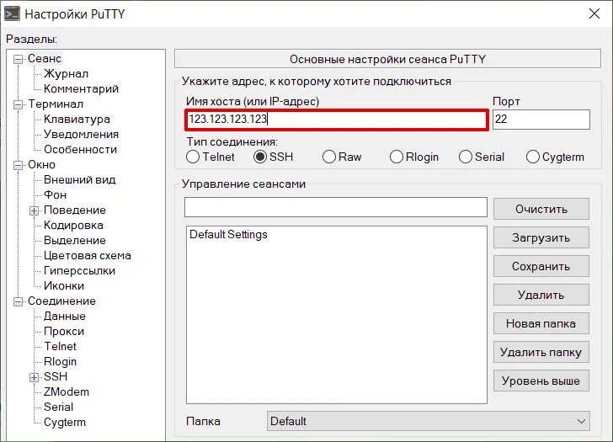Image resolution: width=613 pixels, height=442 pixels.
Task: Select the Telnet connection type
Action: tap(193, 157)
